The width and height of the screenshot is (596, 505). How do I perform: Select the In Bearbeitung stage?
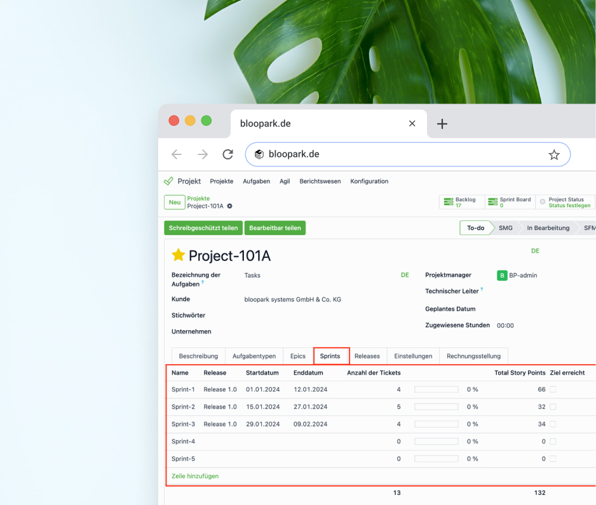(x=548, y=227)
